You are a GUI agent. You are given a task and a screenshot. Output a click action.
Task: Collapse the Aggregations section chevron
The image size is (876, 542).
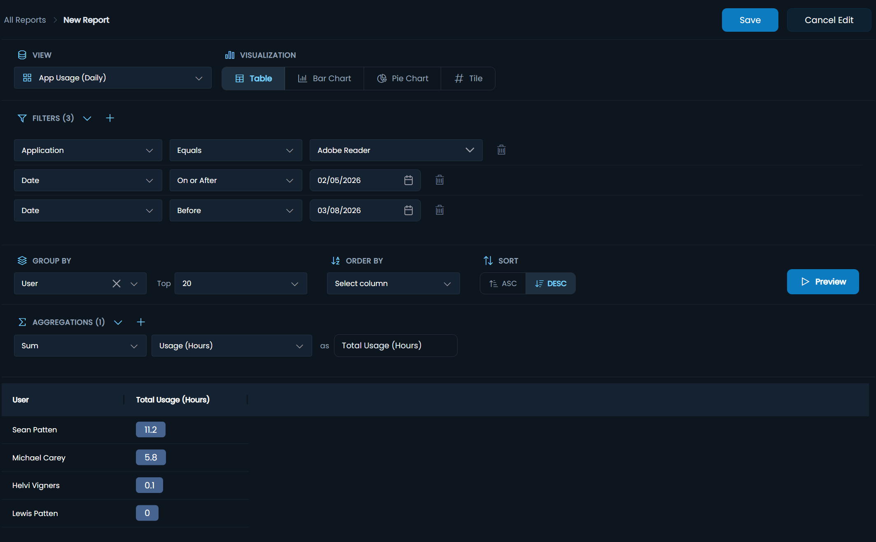[x=118, y=322]
